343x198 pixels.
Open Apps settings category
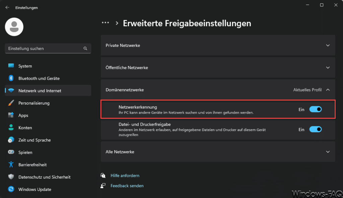(x=48, y=115)
